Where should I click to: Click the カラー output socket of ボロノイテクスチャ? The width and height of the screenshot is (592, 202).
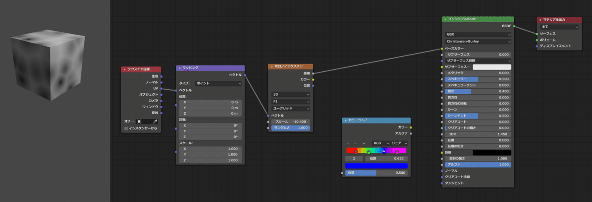pyautogui.click(x=313, y=79)
